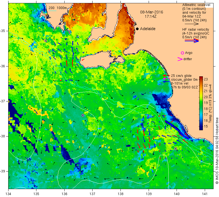This screenshot has width=219, height=197.
Task: Click the '0-101m vel' label
Action: (180, 83)
